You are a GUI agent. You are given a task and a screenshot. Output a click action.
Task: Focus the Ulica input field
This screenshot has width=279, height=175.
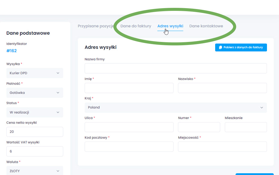click(x=129, y=127)
